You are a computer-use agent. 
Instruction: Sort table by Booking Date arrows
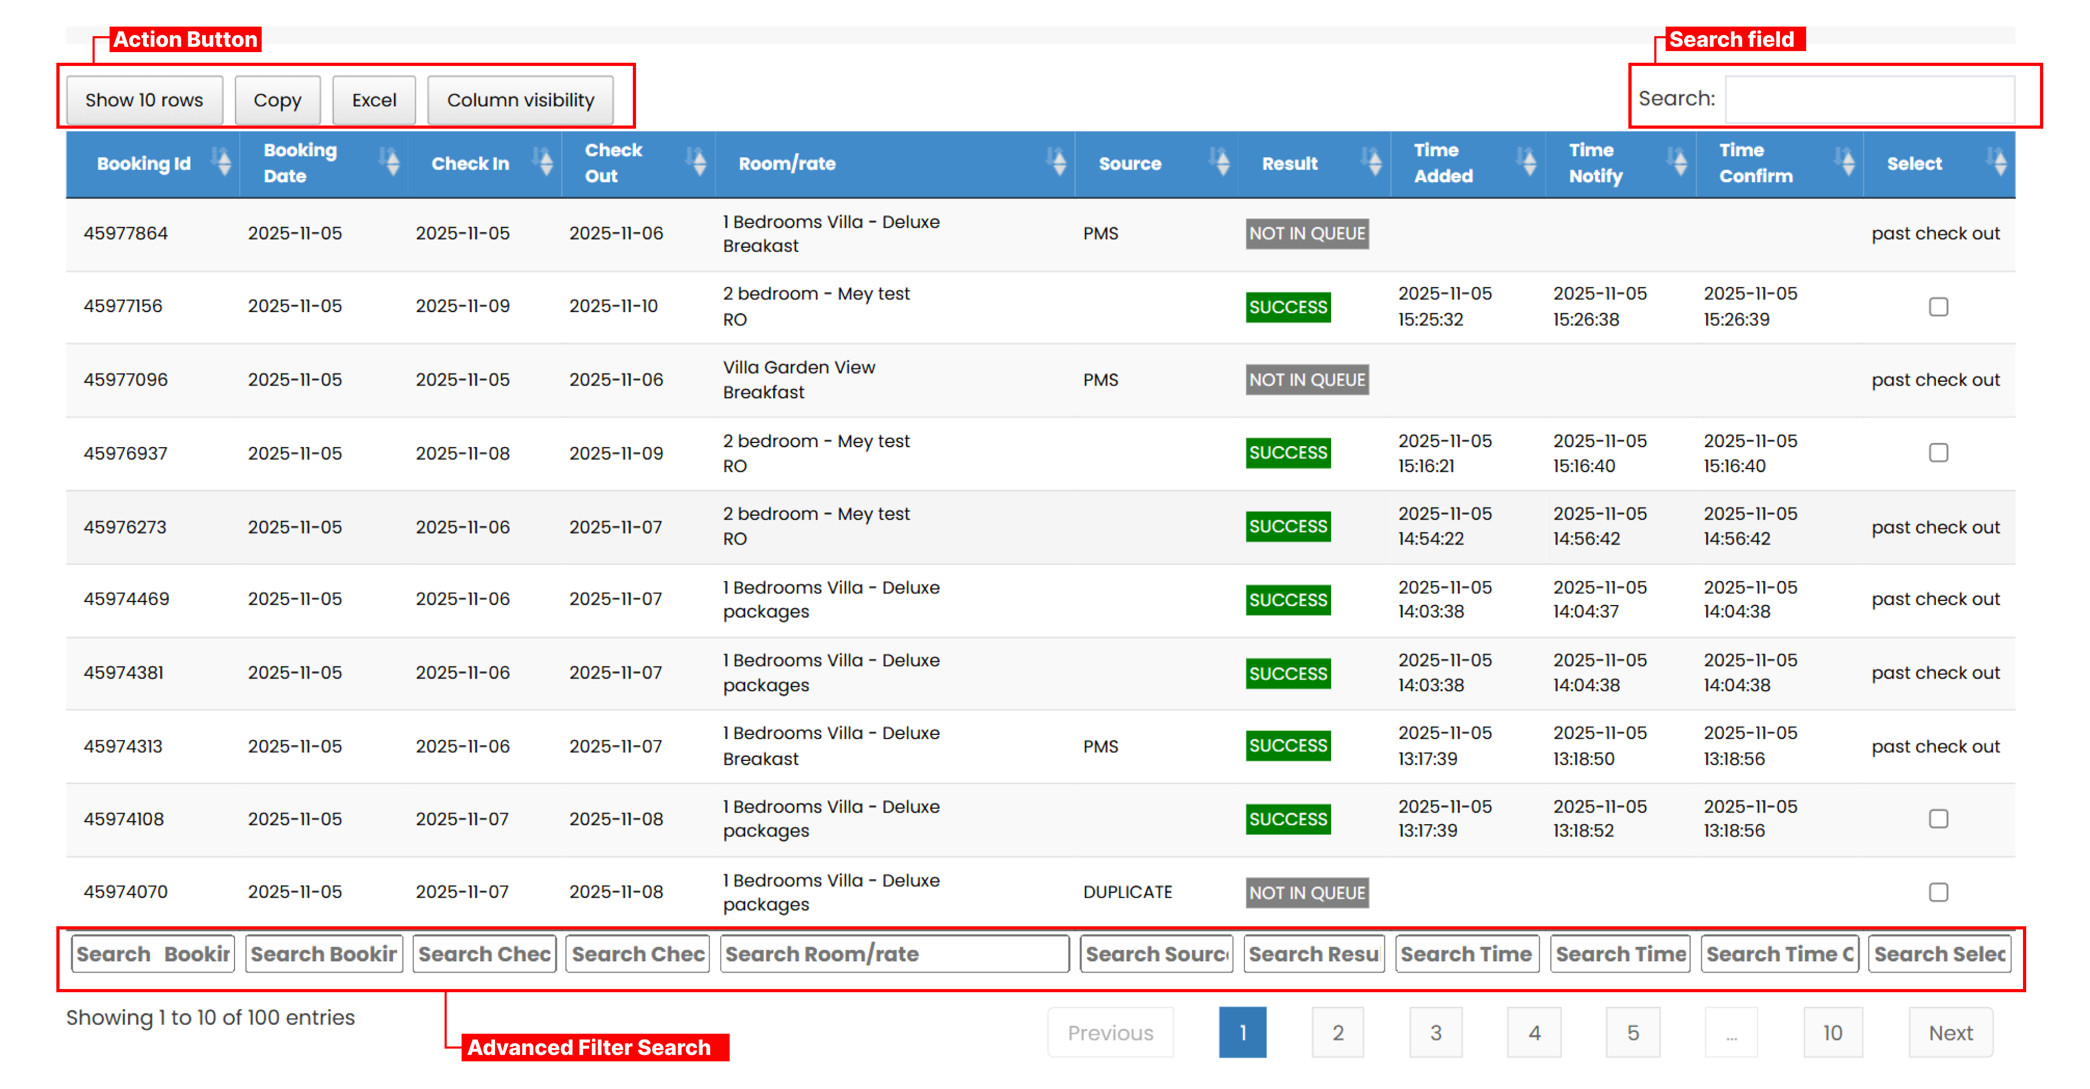point(390,162)
